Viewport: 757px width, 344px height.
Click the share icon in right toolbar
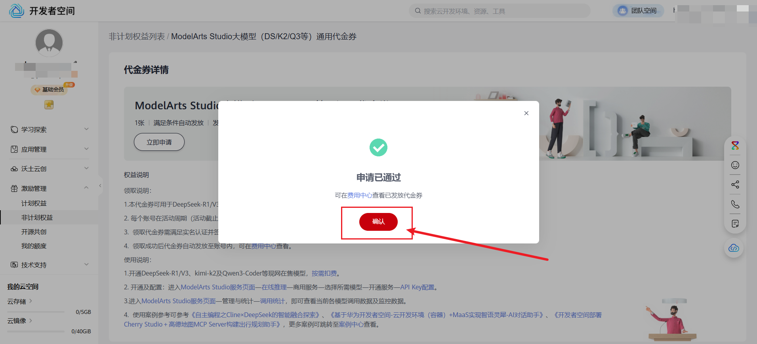click(x=735, y=184)
